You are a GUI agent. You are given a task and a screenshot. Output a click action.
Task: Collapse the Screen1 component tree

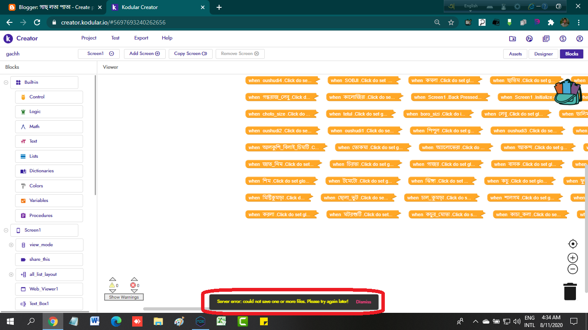pos(6,230)
